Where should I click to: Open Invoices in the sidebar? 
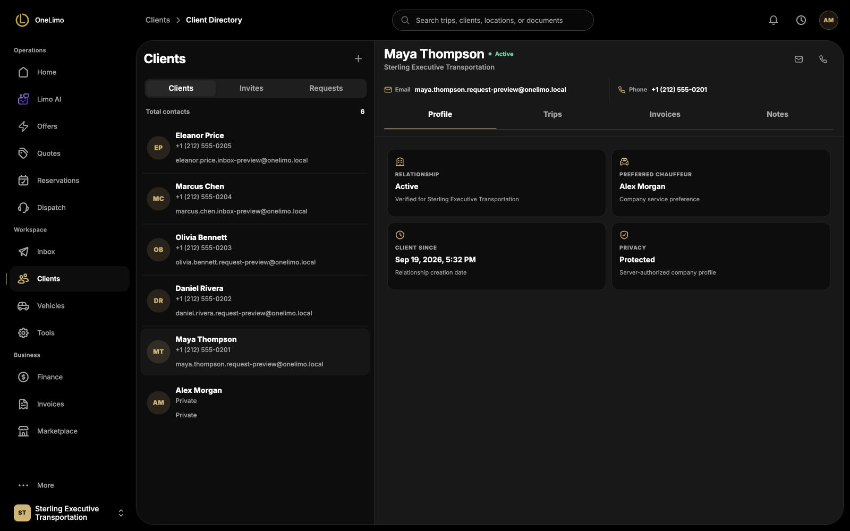(70, 404)
